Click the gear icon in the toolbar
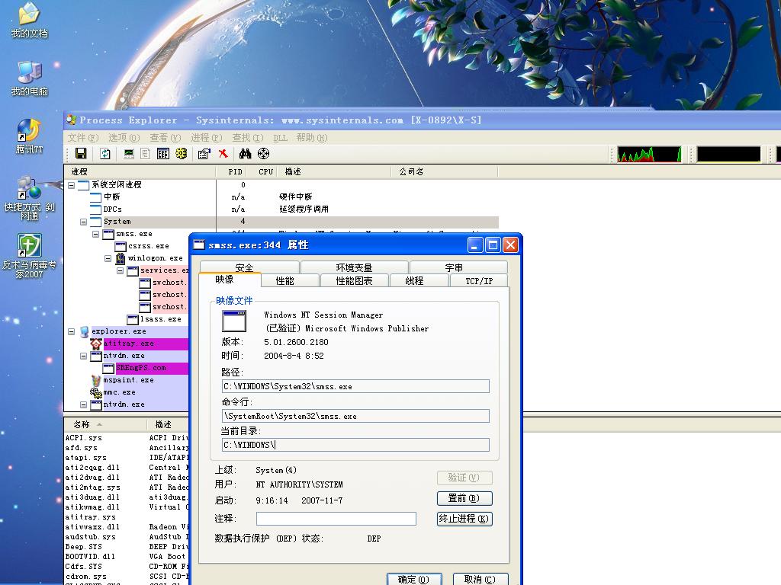The height and width of the screenshot is (585, 781). [x=181, y=154]
